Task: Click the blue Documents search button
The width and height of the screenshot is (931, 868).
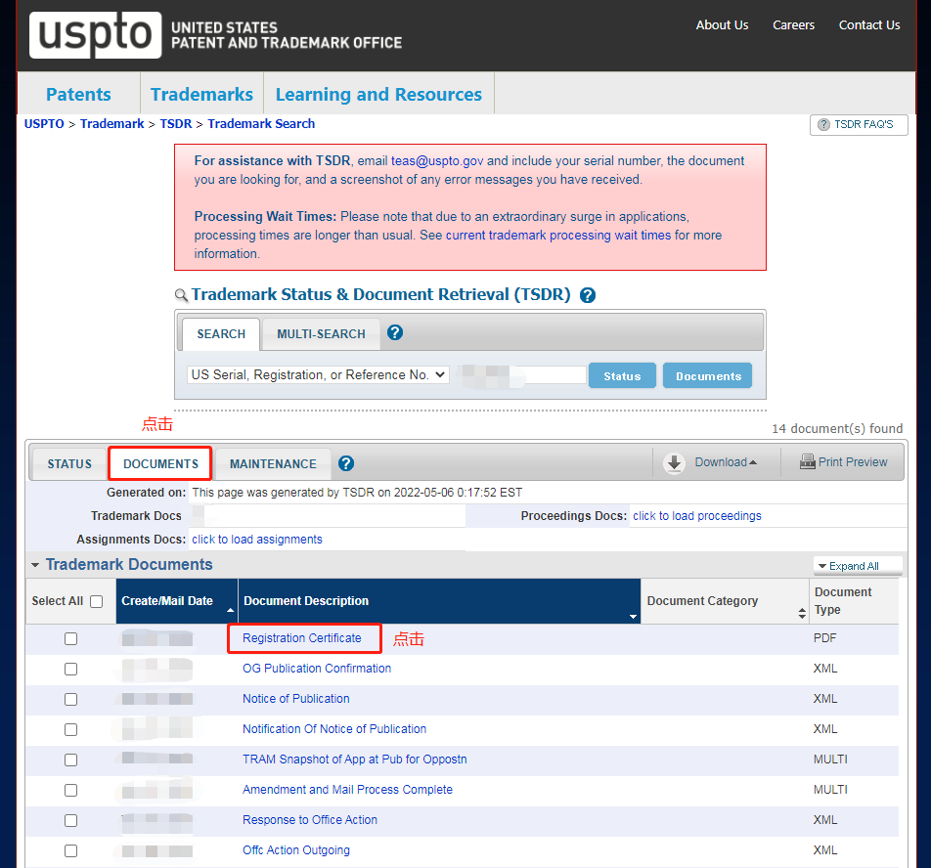Action: click(x=708, y=376)
